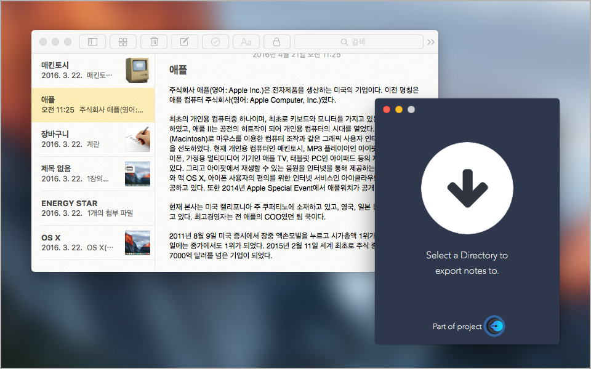Create a new note with compose icon

[185, 42]
